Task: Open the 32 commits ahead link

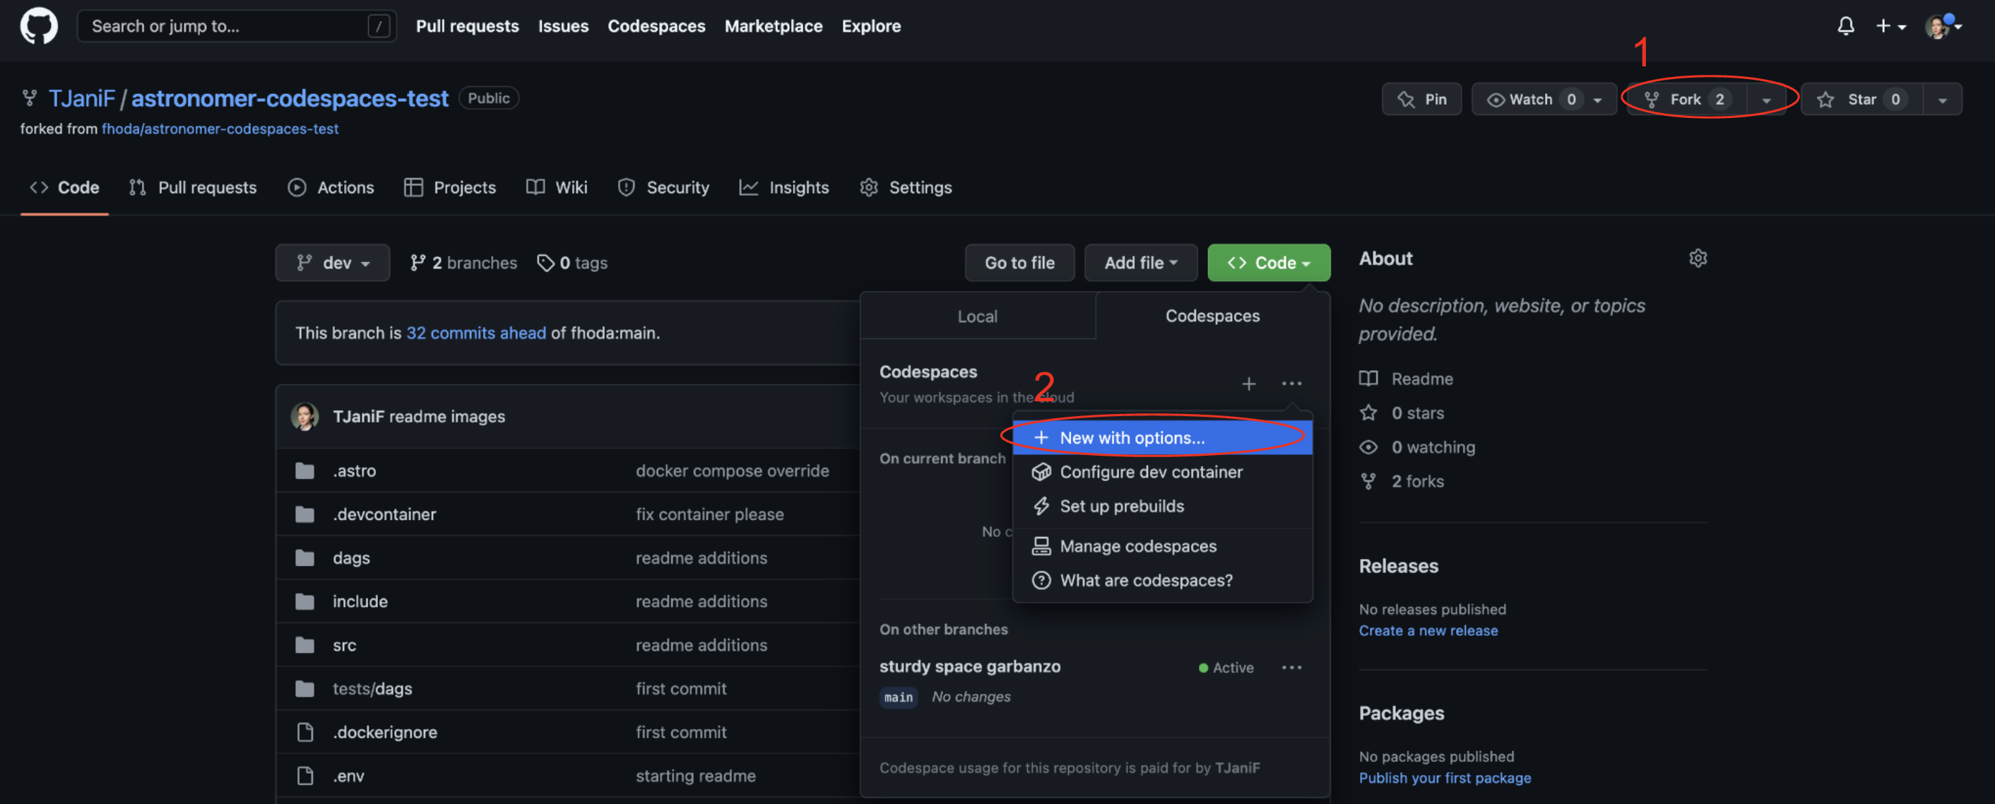Action: 475,333
